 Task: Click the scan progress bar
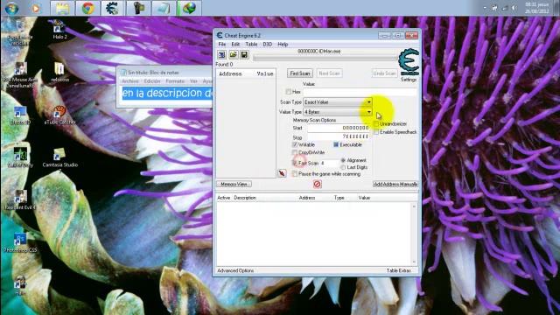tap(325, 58)
